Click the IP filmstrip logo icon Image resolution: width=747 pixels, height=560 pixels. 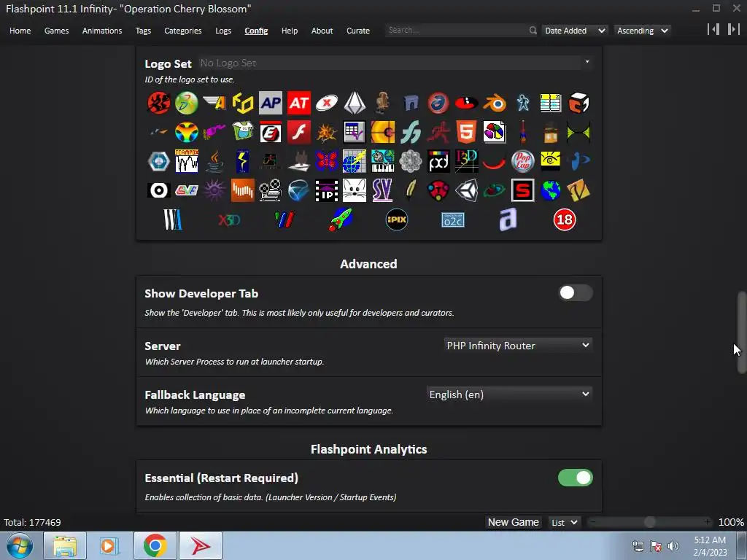327,190
